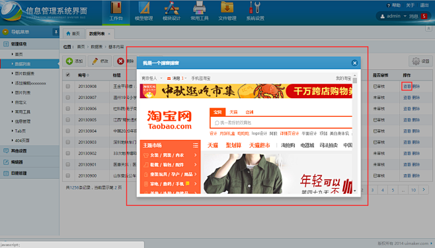Viewport: 435px width, 248px height.
Task: Open the 模块设计 pencil-and-brush icon
Action: tap(171, 8)
